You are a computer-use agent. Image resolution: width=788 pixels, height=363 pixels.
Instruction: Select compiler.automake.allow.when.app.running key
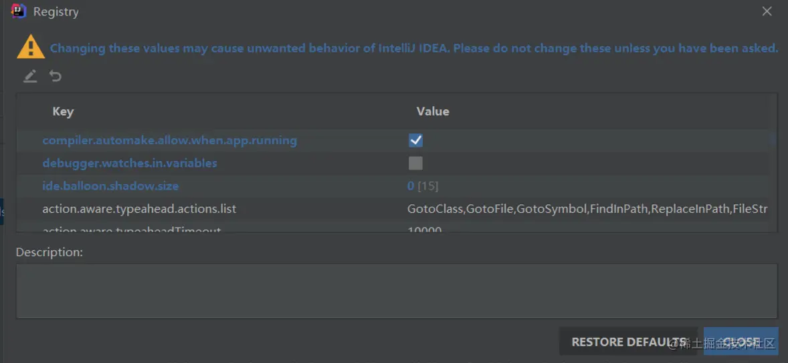(x=169, y=140)
